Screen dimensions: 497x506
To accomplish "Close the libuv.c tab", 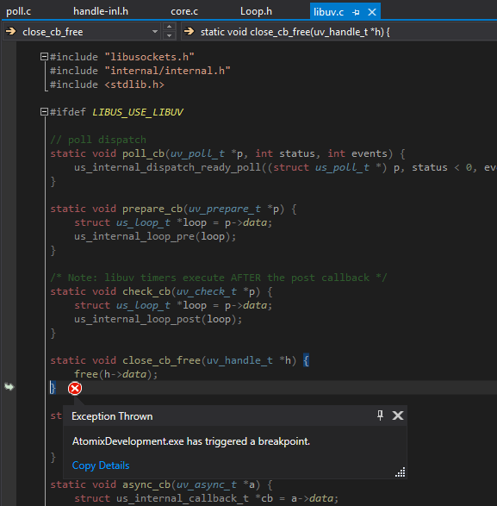I will tap(372, 12).
